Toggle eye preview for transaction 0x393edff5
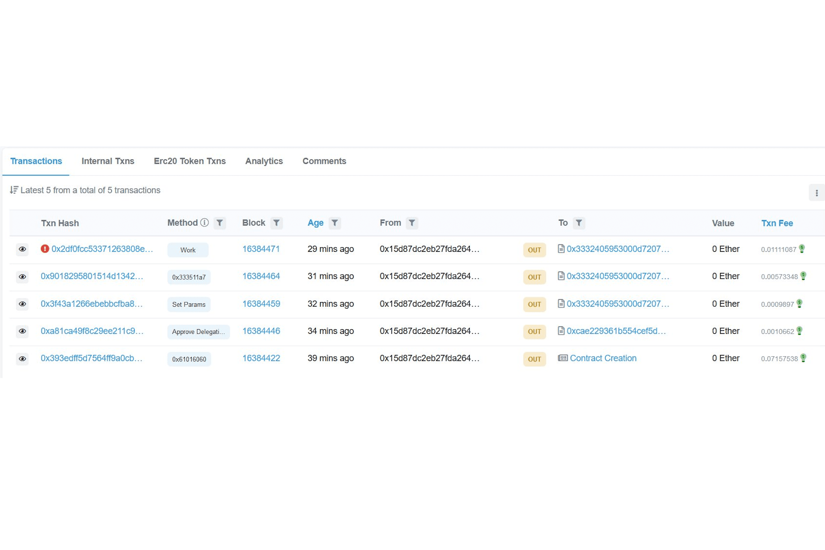 coord(22,358)
